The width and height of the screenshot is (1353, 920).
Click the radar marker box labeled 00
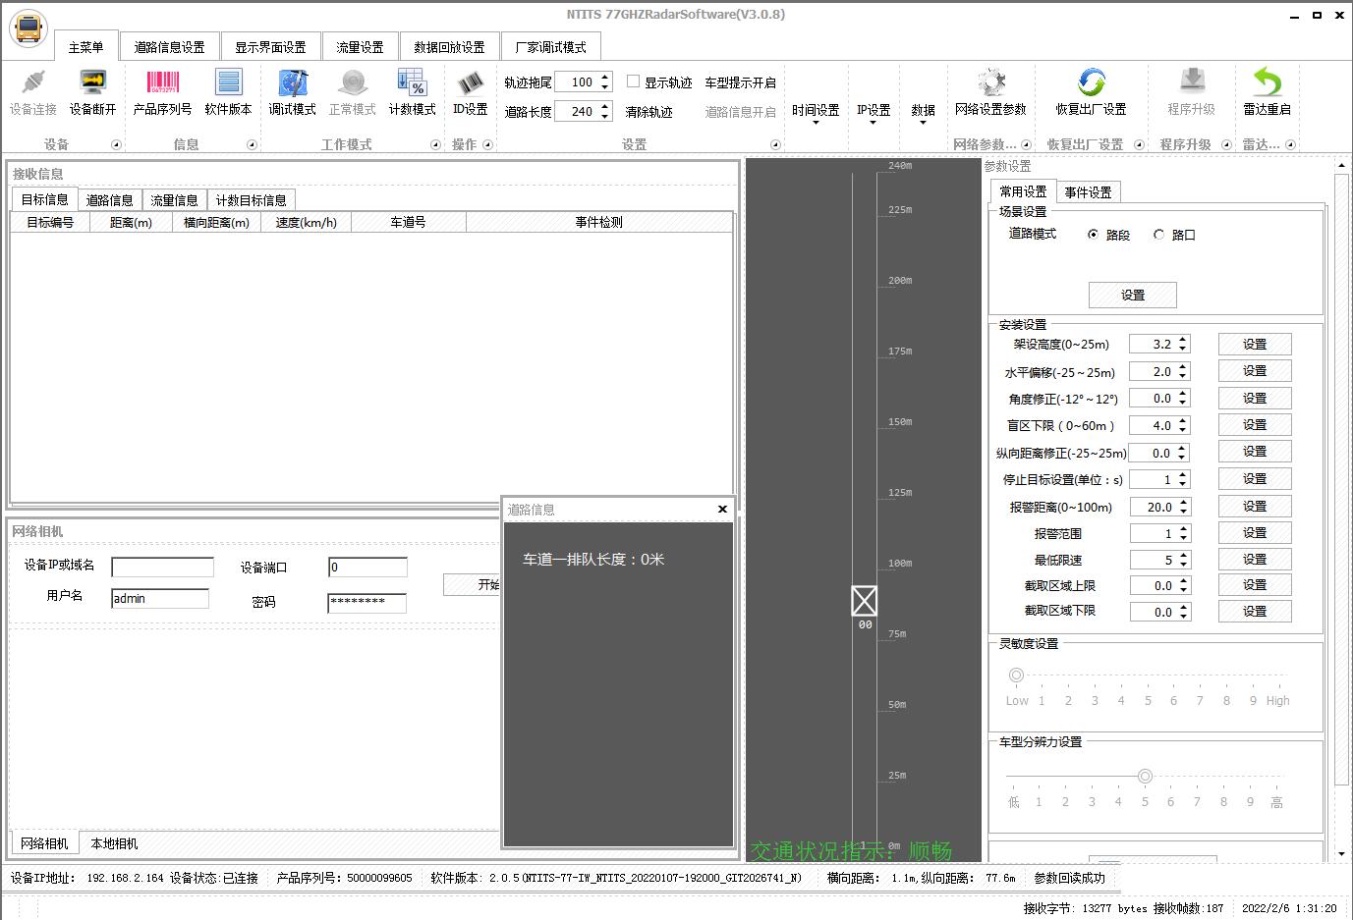click(x=865, y=600)
